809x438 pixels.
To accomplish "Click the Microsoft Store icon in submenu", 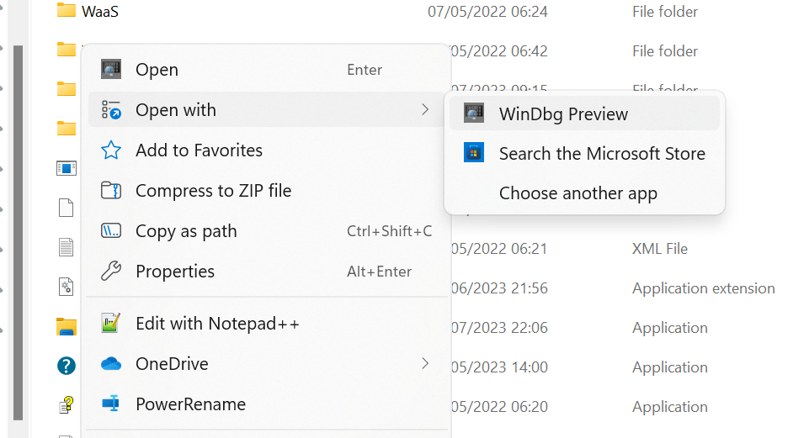I will (x=474, y=152).
